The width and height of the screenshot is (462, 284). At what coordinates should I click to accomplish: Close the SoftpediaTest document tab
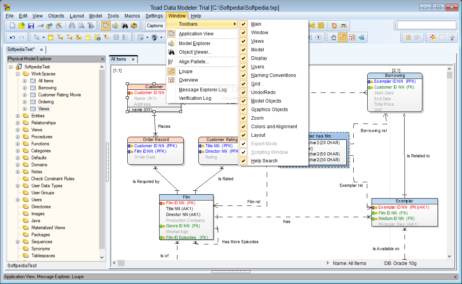pyautogui.click(x=42, y=50)
